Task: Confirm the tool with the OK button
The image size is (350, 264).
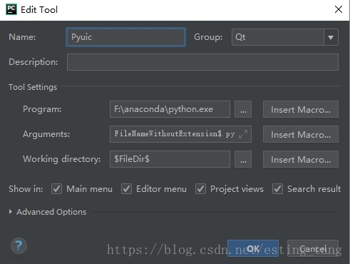Action: (253, 248)
